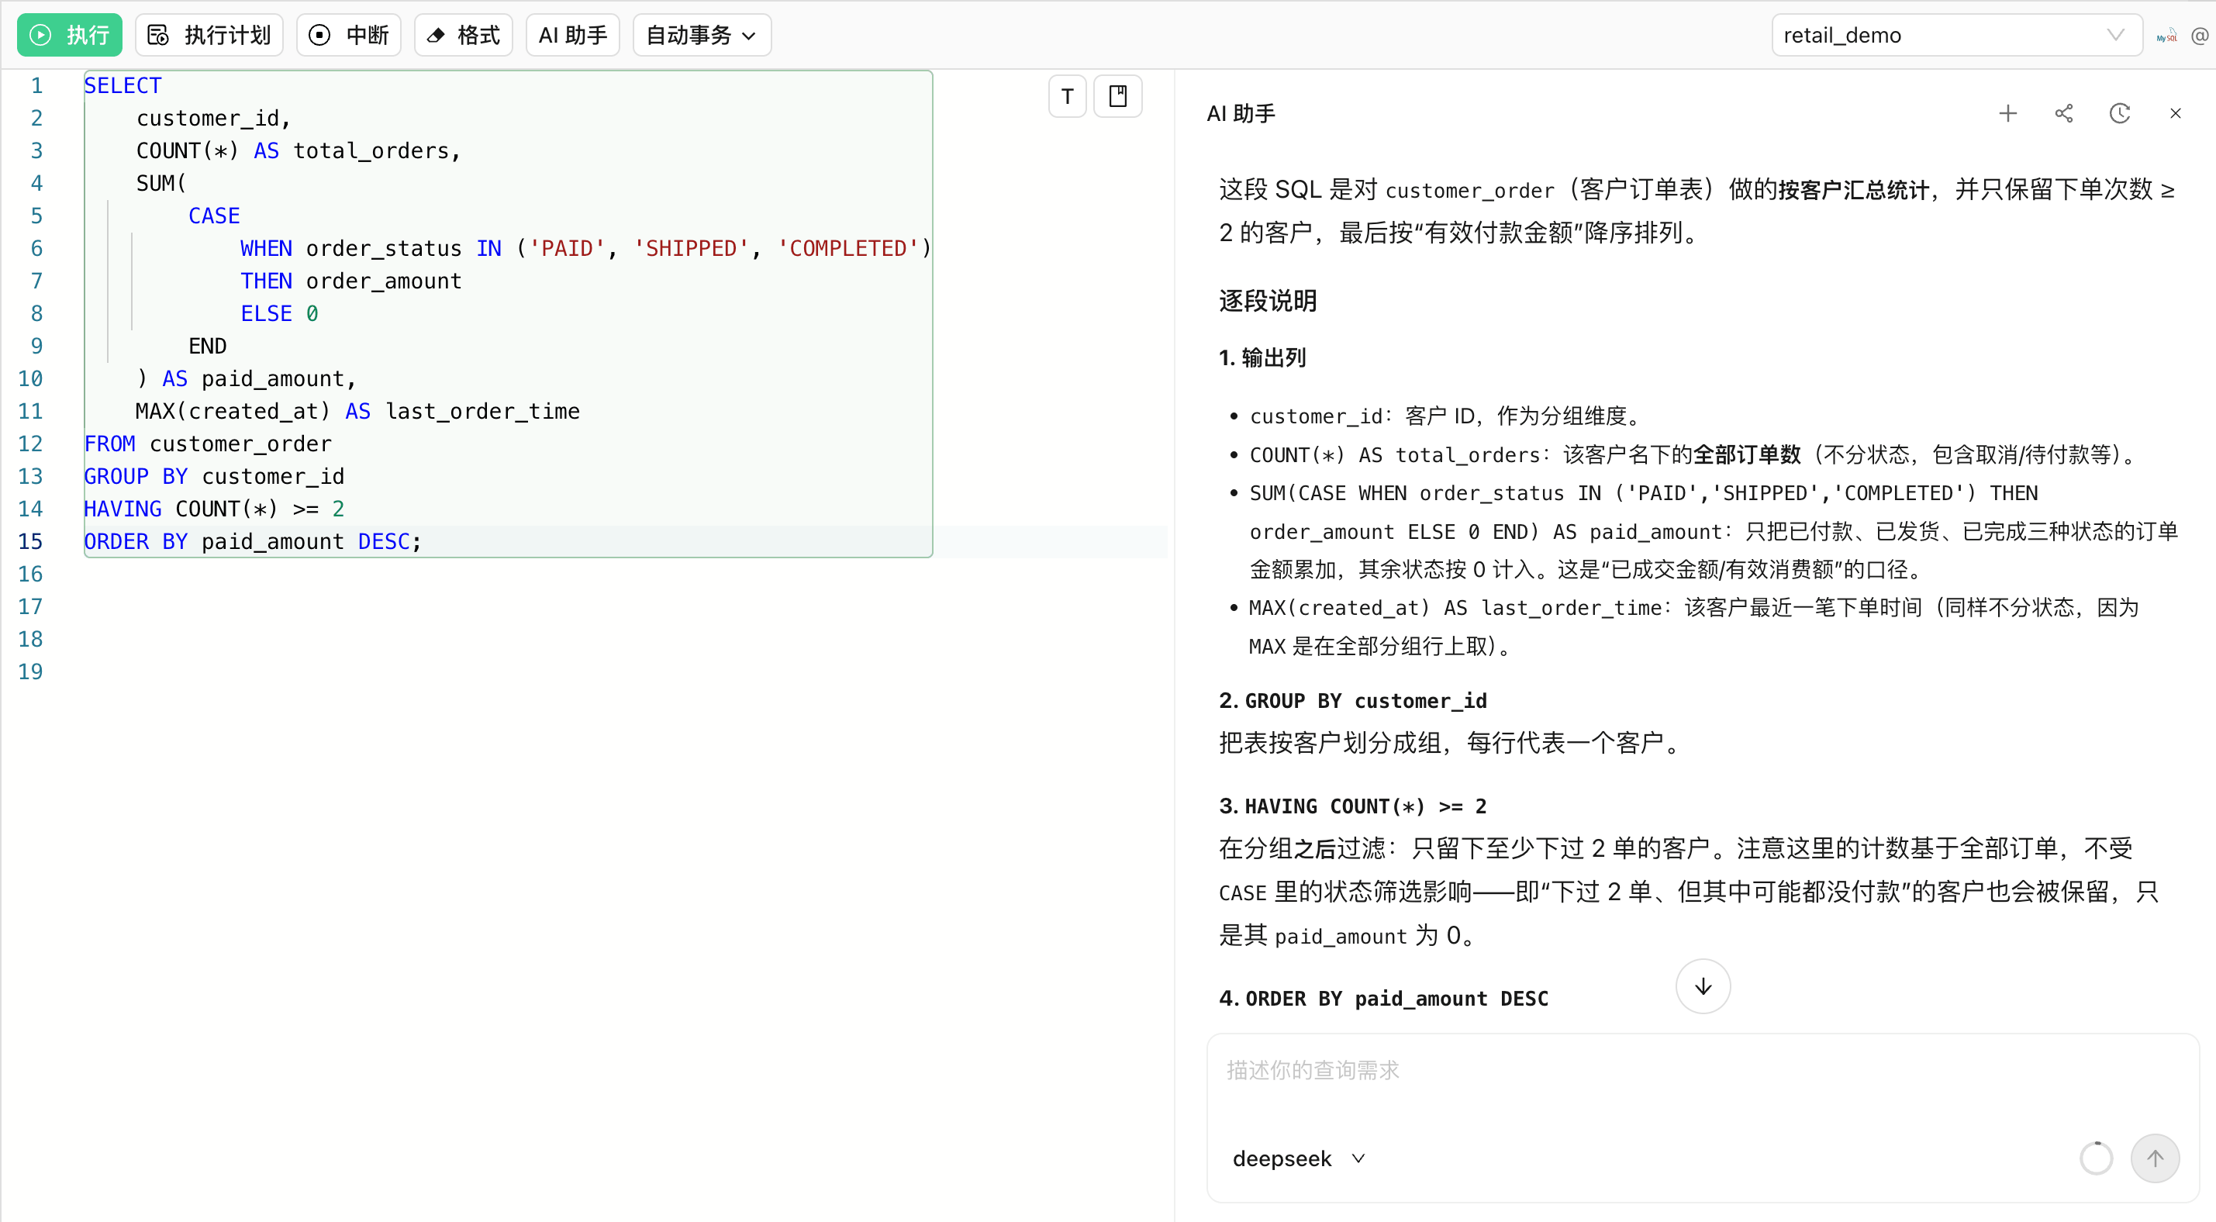Close the AI 助手 panel
The width and height of the screenshot is (2216, 1222).
point(2176,114)
